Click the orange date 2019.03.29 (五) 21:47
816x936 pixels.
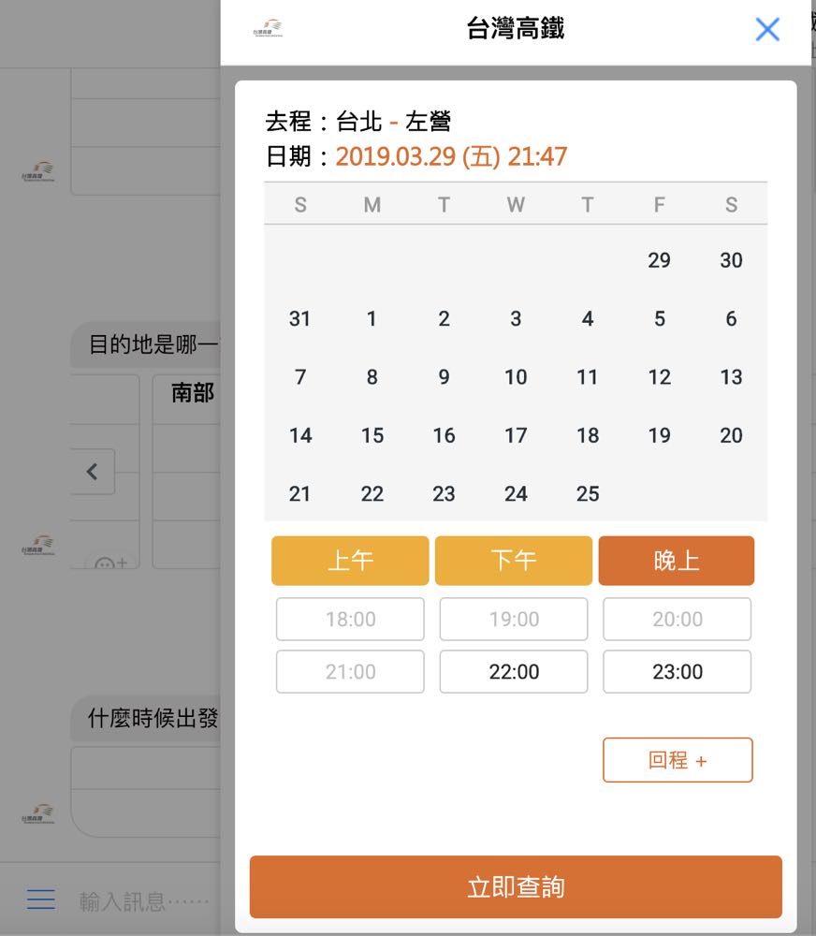coord(451,157)
